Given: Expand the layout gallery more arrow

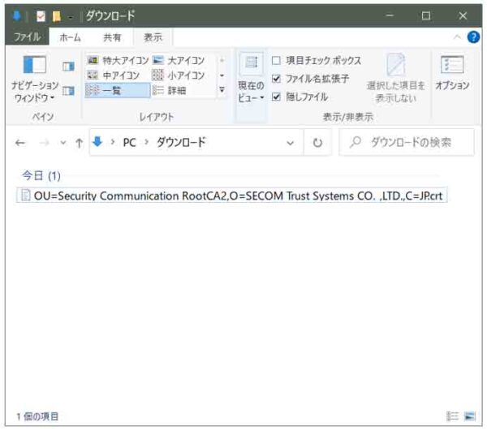Looking at the screenshot, I should 222,90.
